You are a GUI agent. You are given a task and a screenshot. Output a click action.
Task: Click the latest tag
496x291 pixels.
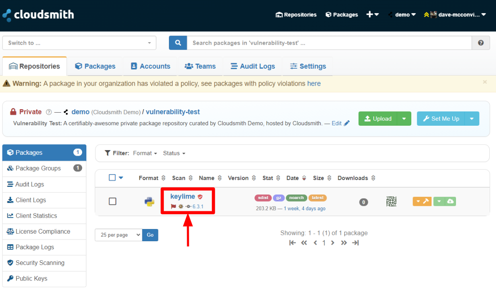318,198
